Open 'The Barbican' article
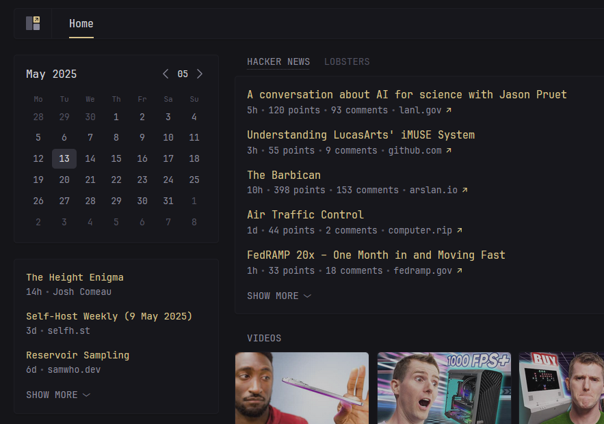The width and height of the screenshot is (604, 424). 284,175
